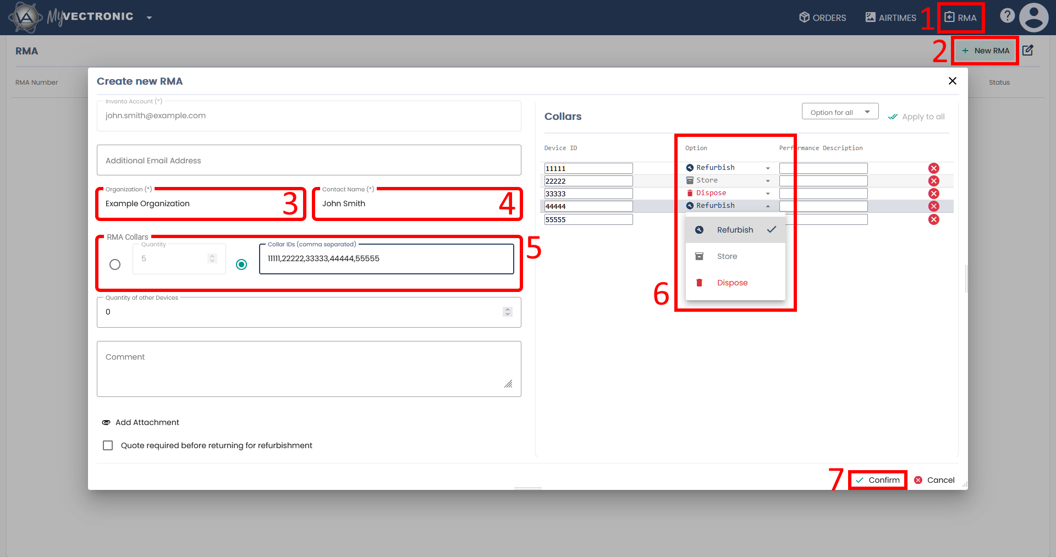
Task: Remove collar 11111 with the red X
Action: 934,168
